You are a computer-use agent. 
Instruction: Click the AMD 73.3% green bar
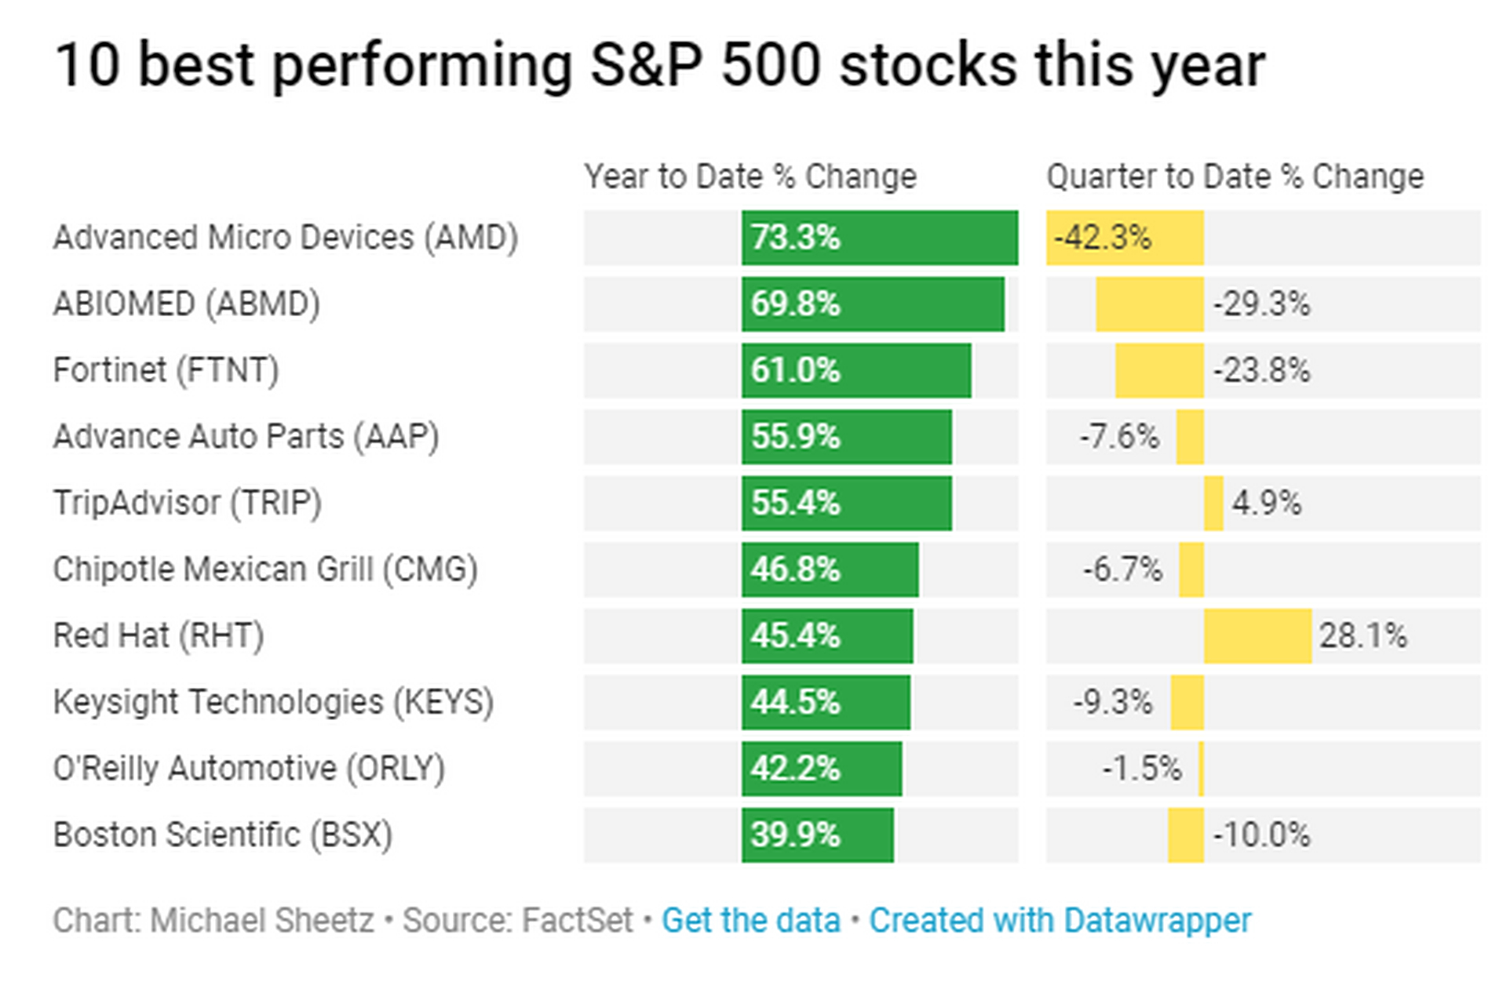pos(879,238)
